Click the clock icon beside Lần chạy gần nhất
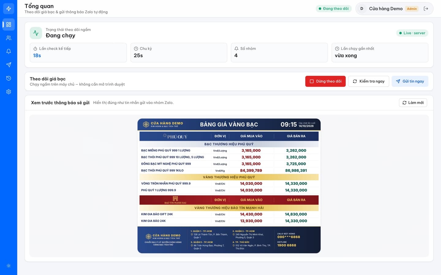Screen dimensions: 441x275 tap(337, 49)
